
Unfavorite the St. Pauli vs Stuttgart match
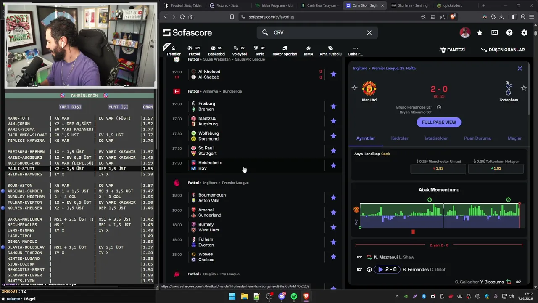(x=333, y=151)
